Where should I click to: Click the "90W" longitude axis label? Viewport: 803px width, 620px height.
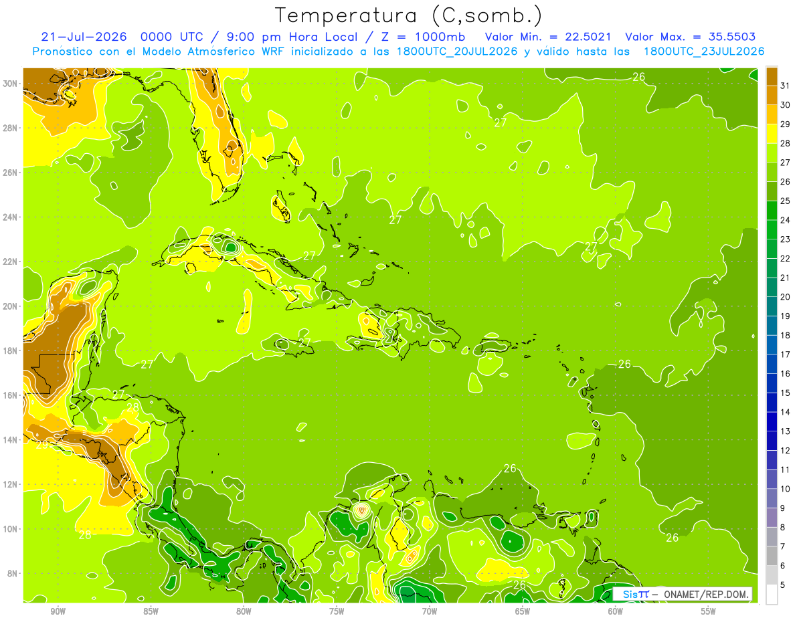[58, 612]
